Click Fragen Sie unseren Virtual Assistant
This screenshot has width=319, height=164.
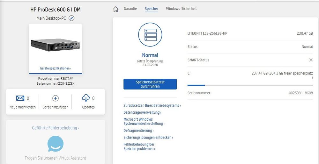tap(55, 158)
